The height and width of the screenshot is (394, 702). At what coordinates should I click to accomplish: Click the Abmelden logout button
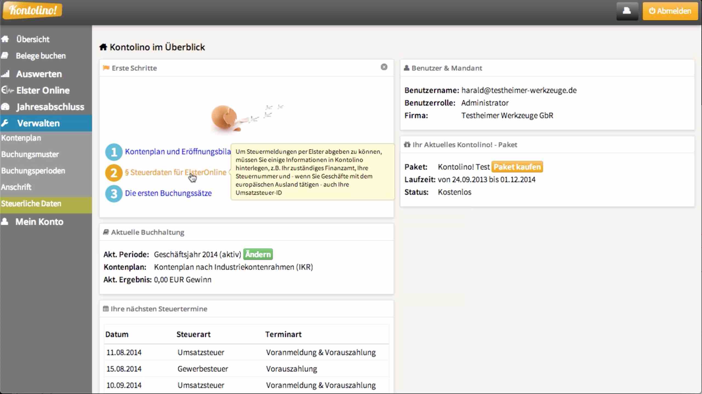coord(670,11)
